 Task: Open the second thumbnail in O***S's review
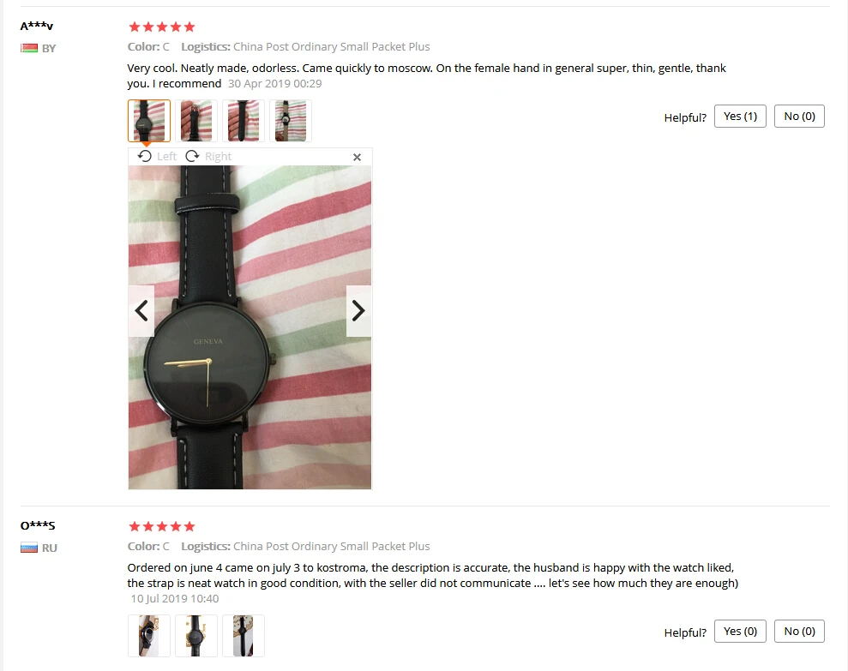pyautogui.click(x=196, y=636)
